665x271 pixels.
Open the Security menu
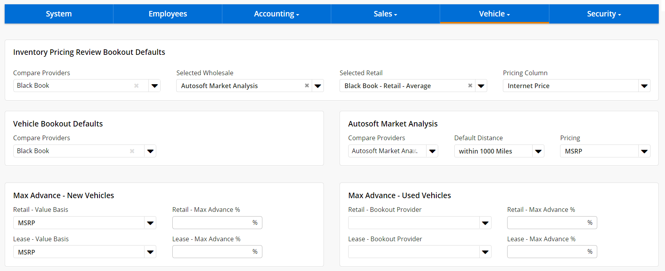[604, 14]
